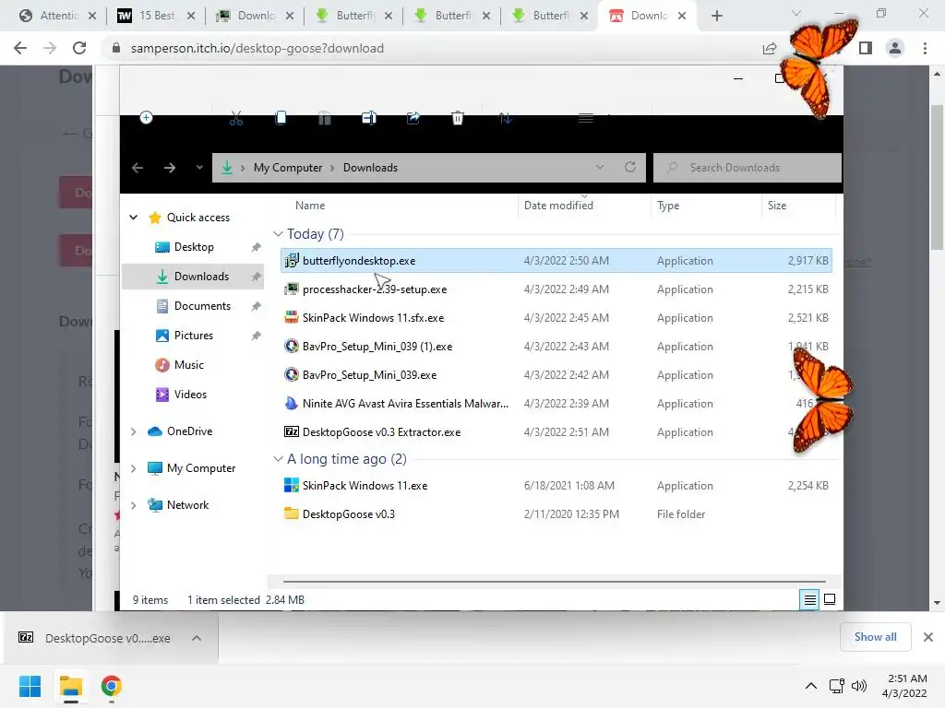Select butterflyondesktop.exe file
The height and width of the screenshot is (708, 945).
point(556,261)
